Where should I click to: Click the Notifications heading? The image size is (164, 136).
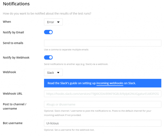click(x=16, y=4)
